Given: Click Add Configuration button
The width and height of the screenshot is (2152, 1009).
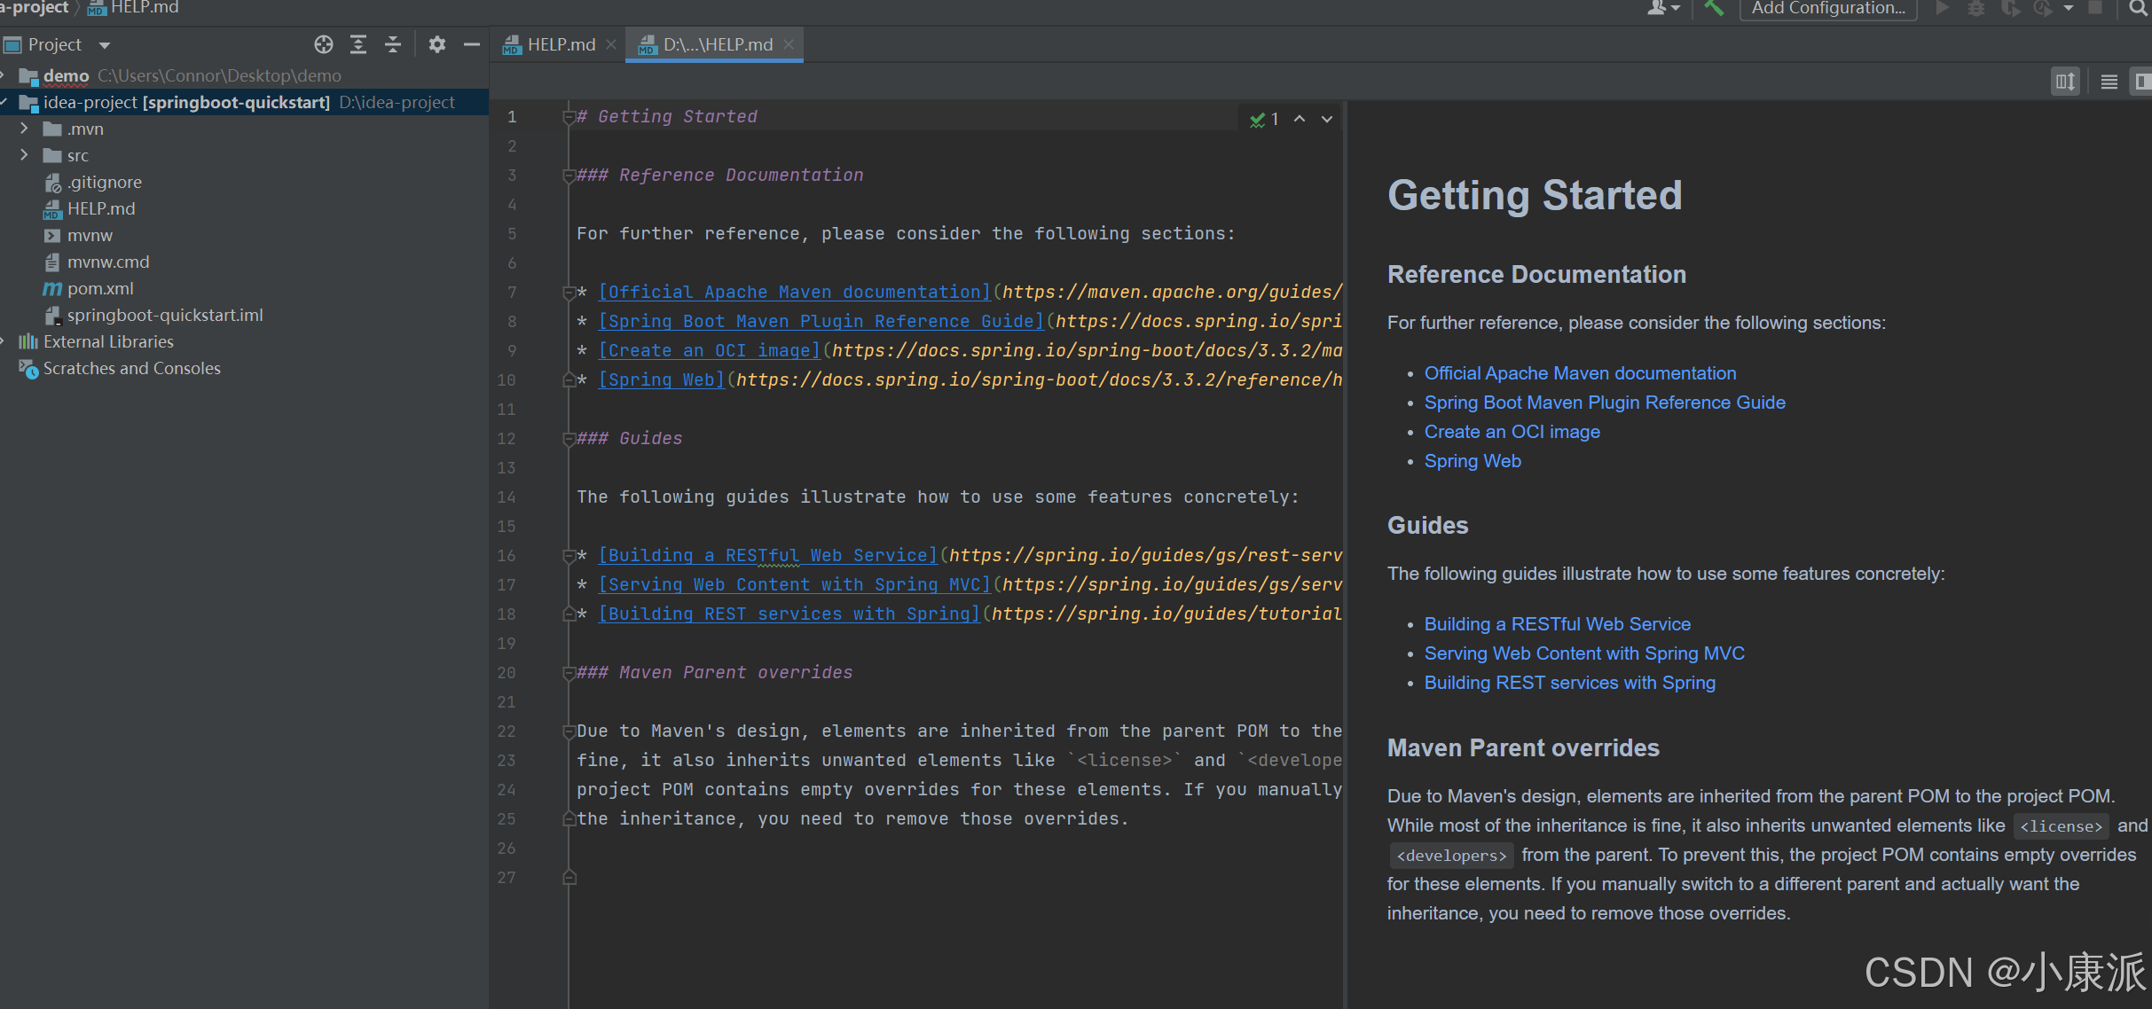Looking at the screenshot, I should click(1827, 8).
